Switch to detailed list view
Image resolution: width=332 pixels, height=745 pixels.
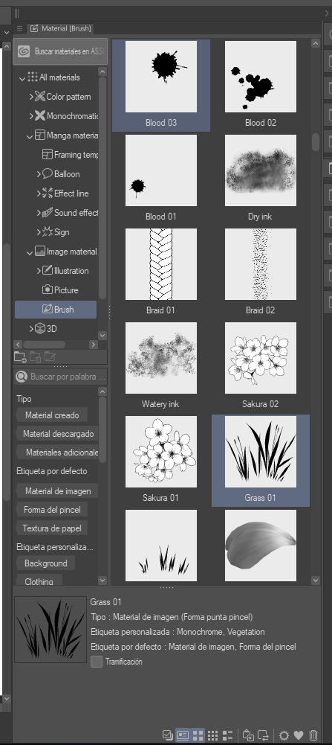228,735
